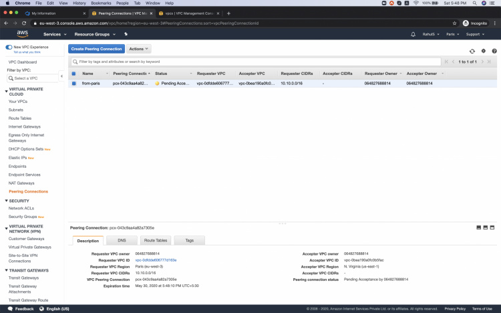The image size is (501, 313).
Task: Open the Actions dropdown
Action: 139,49
